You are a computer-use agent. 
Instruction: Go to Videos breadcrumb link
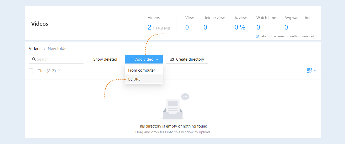click(35, 48)
